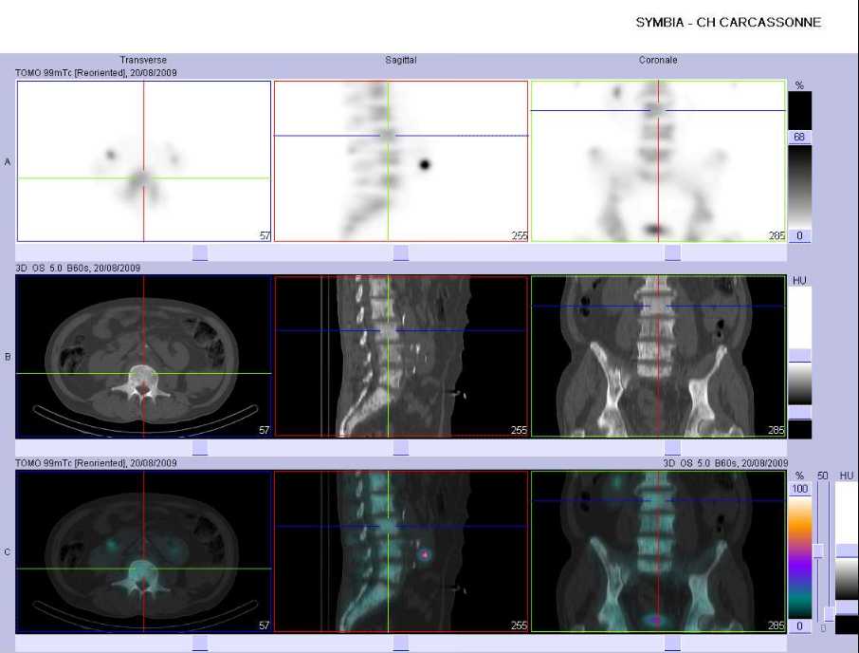
Task: Select the row A transverse SPECT image
Action: point(144,161)
